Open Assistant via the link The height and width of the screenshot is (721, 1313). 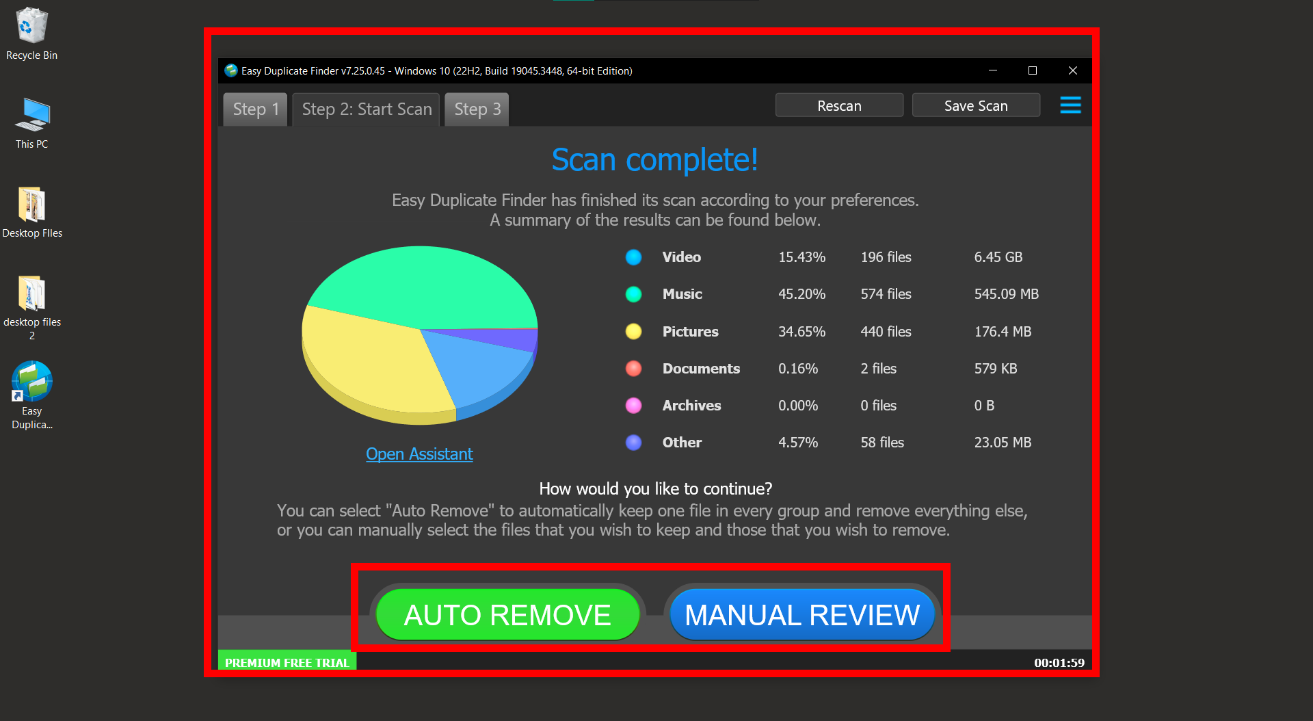(x=419, y=454)
